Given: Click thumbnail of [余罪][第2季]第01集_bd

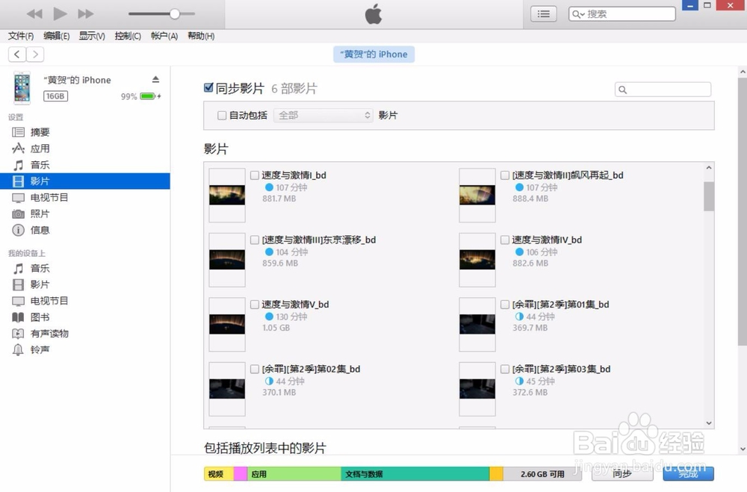Looking at the screenshot, I should click(x=477, y=324).
